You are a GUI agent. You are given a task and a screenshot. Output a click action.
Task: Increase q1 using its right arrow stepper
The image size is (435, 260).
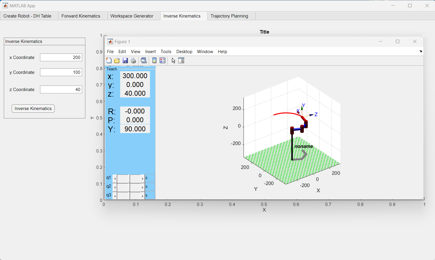(143, 178)
